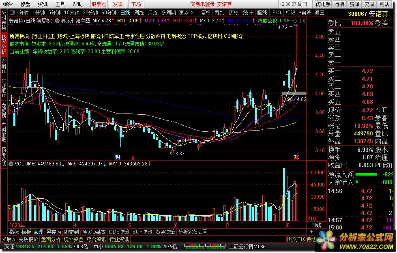Click the 标记 mark button

tap(290, 13)
